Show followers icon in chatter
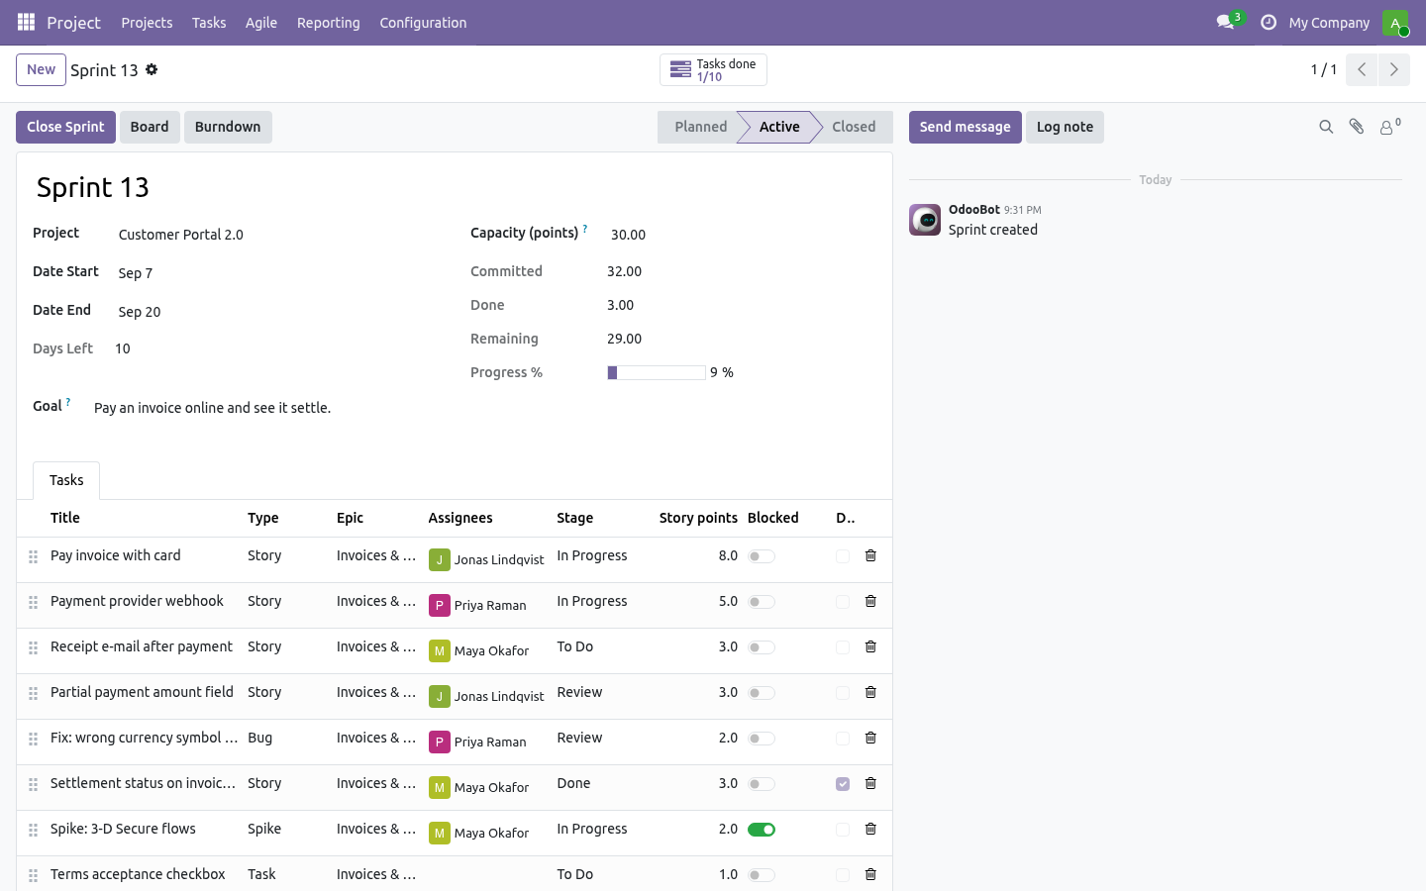Viewport: 1426px width, 891px height. click(x=1390, y=126)
